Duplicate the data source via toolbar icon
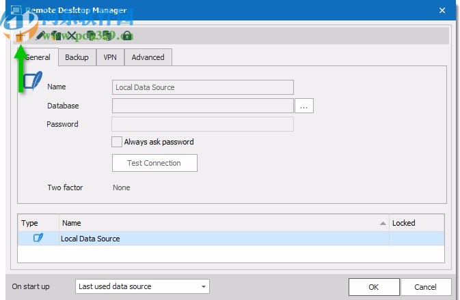Image resolution: width=460 pixels, height=300 pixels. tap(56, 35)
